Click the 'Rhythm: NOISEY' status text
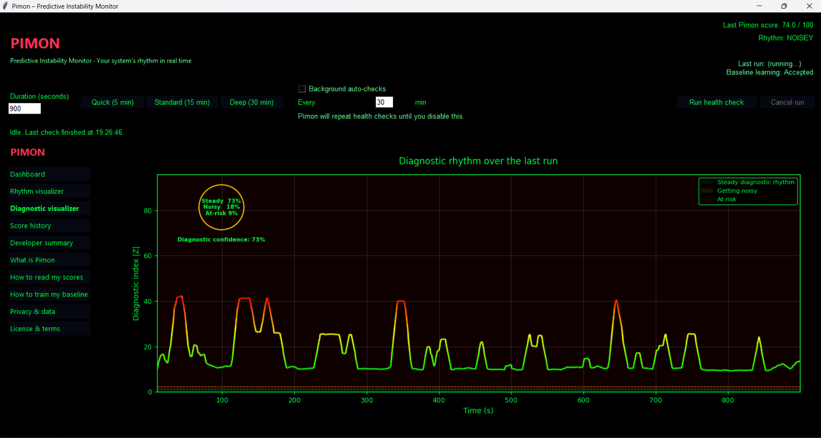Image resolution: width=821 pixels, height=438 pixels. pos(785,38)
